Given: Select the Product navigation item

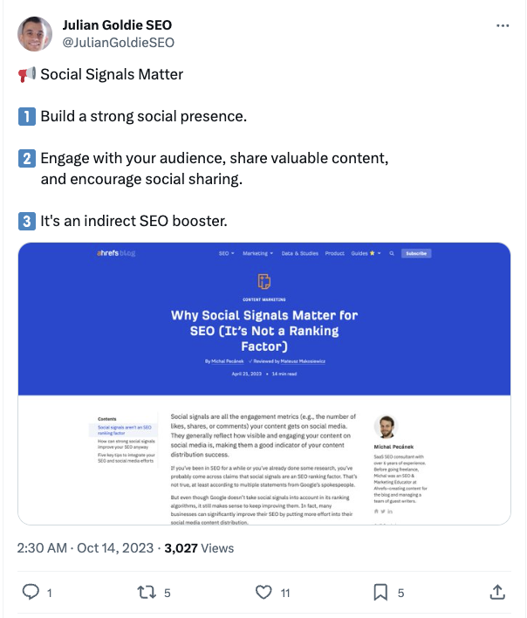Looking at the screenshot, I should coord(334,253).
